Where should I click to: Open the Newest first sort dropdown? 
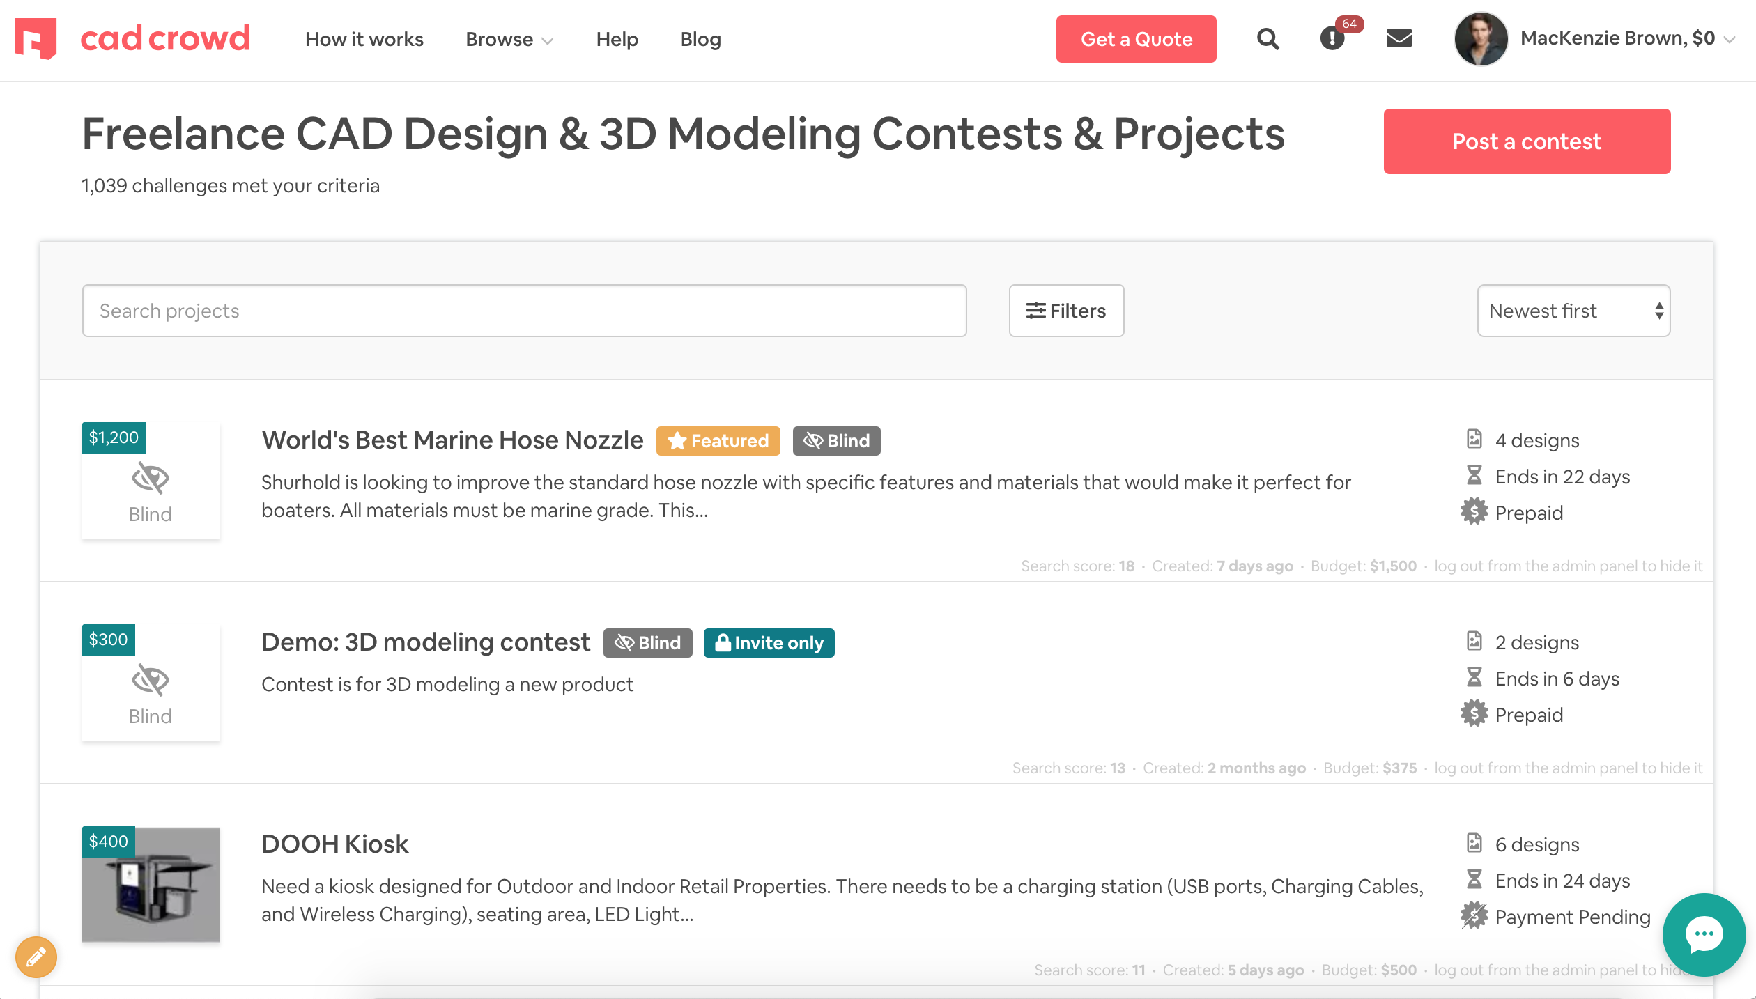[1573, 311]
